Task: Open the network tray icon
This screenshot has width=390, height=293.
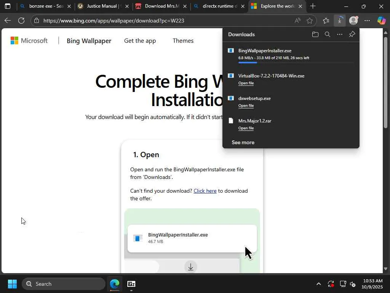Action: tap(343, 284)
